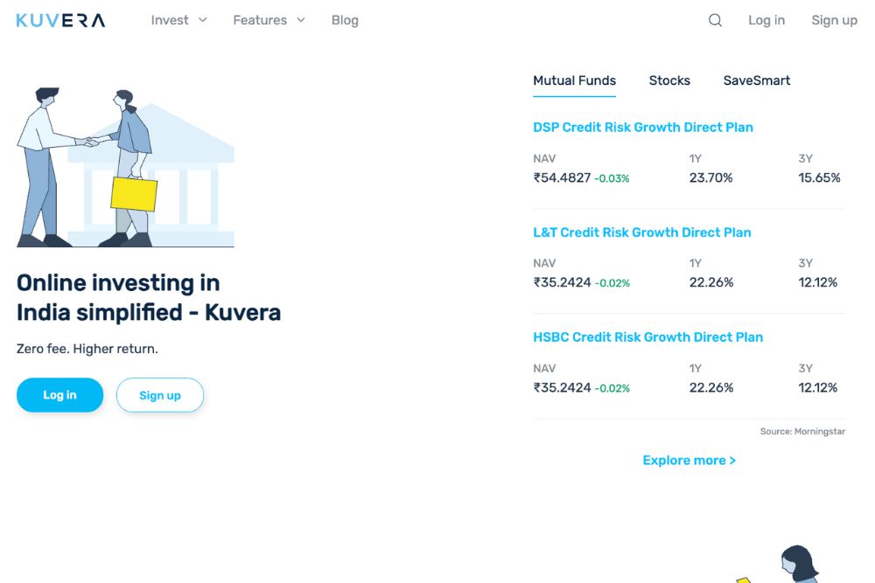Switch to the SaveSmart tab
Image resolution: width=875 pixels, height=583 pixels.
[756, 80]
